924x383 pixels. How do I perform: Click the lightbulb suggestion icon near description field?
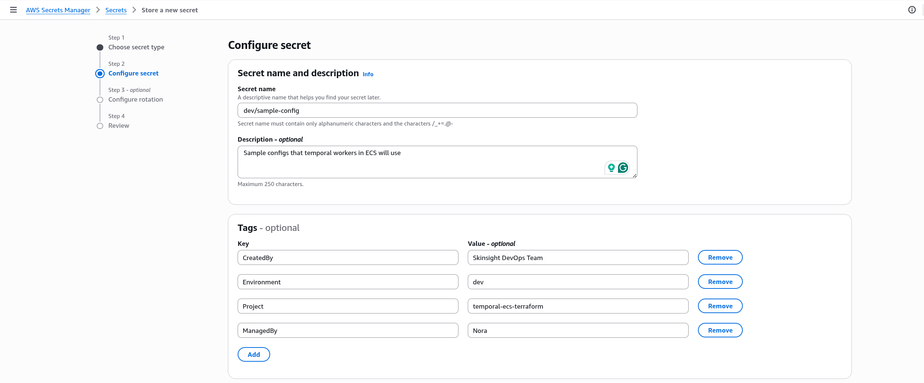pos(611,168)
